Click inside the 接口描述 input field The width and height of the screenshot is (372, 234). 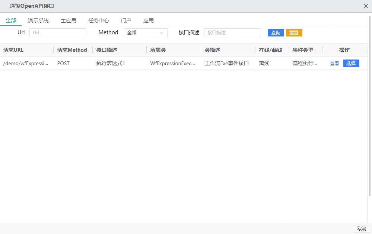tap(232, 33)
